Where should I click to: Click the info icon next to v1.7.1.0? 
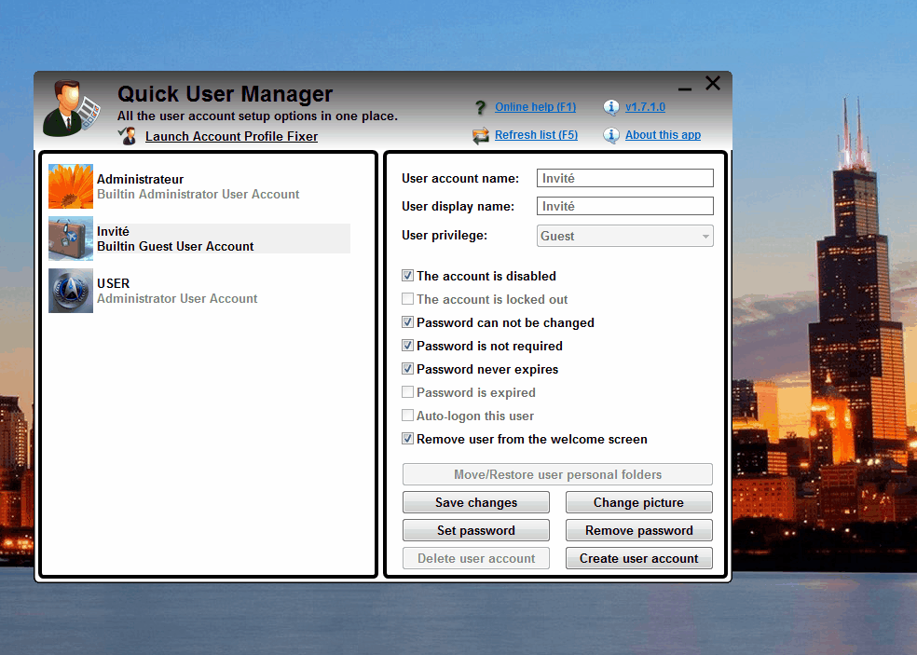(x=611, y=106)
